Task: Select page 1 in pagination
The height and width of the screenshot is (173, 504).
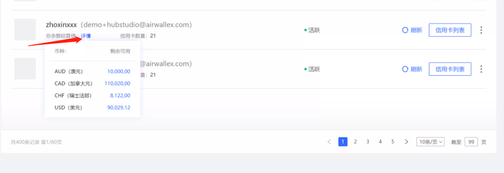Action: (x=343, y=142)
